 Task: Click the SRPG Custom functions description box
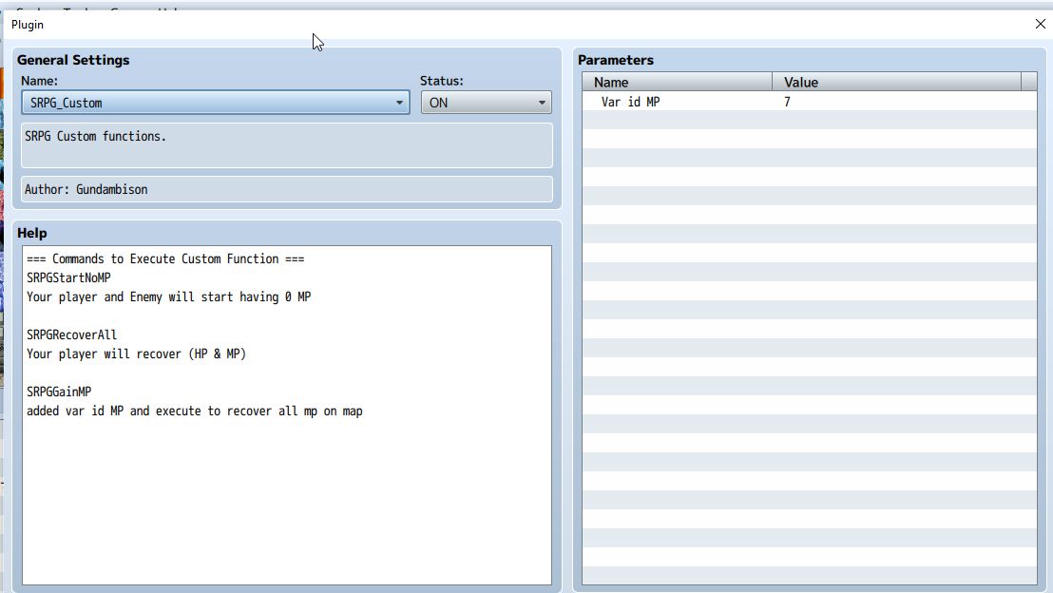click(287, 145)
